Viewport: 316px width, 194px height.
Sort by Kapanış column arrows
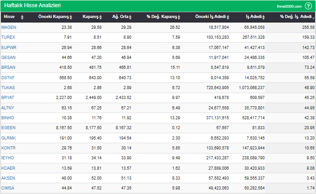click(x=100, y=17)
